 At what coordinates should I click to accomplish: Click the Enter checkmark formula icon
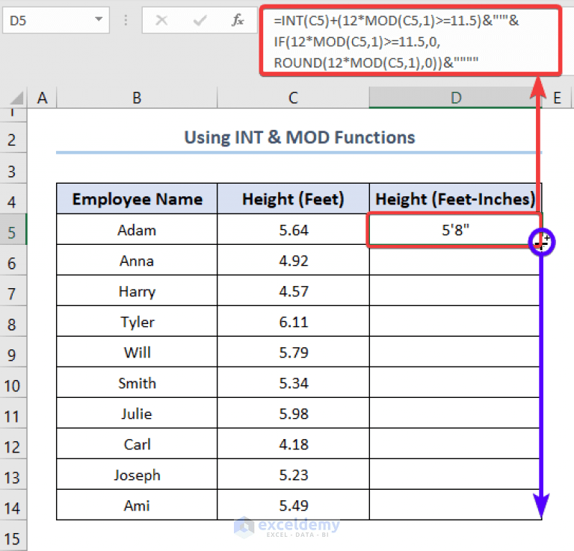[200, 20]
